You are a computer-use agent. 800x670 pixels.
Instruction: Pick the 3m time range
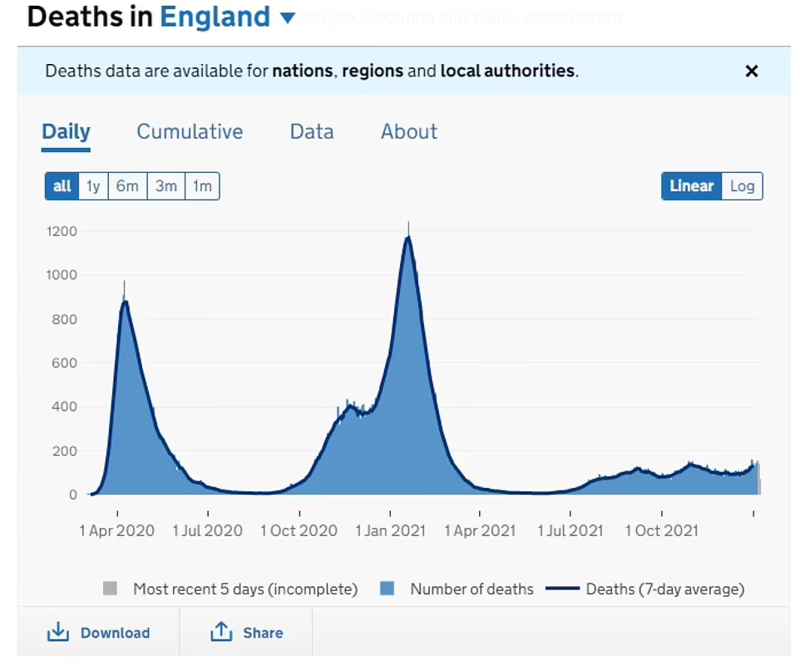pyautogui.click(x=165, y=186)
